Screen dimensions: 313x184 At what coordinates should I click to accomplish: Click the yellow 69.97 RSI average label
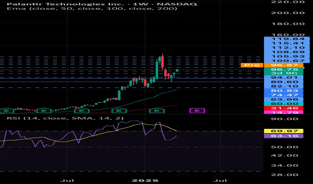pyautogui.click(x=283, y=131)
